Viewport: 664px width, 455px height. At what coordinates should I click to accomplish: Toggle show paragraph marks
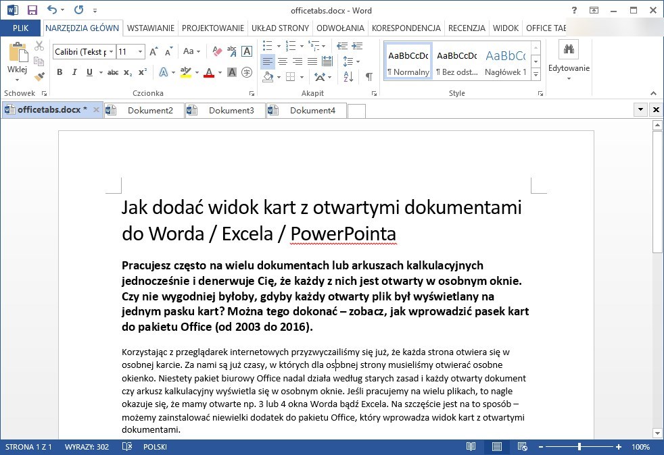[x=369, y=76]
